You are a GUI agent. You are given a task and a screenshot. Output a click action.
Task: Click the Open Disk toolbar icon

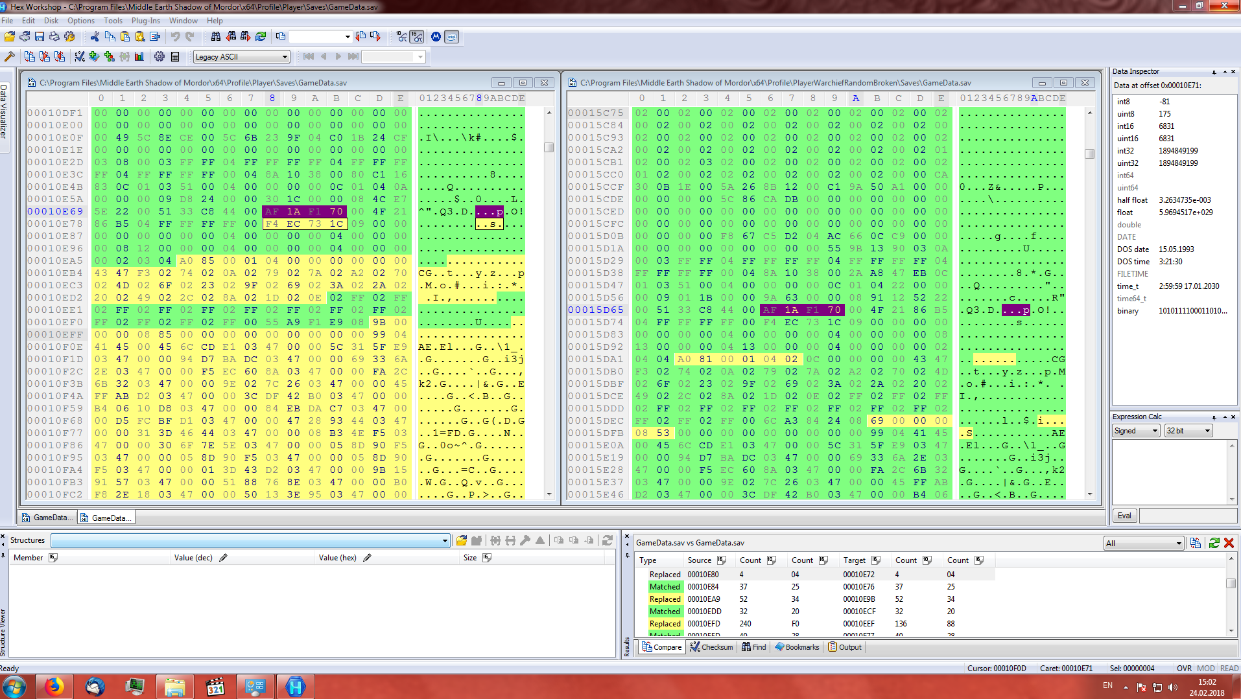point(25,37)
